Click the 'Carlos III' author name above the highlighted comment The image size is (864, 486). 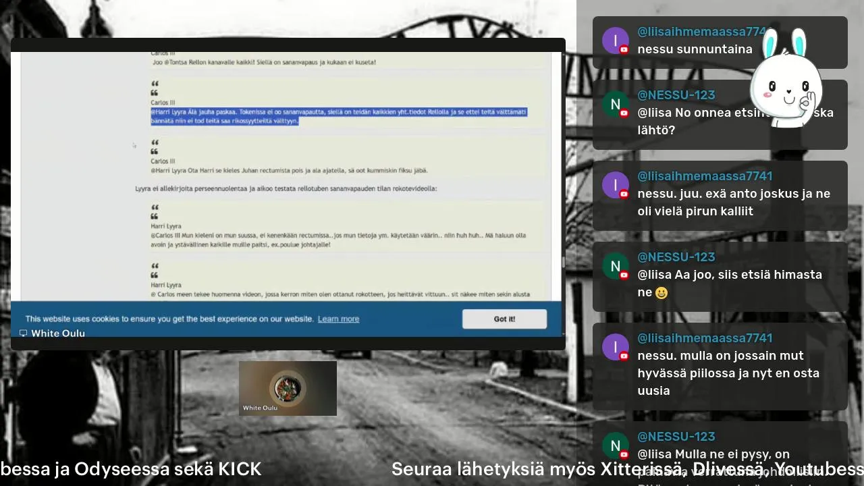pyautogui.click(x=163, y=103)
